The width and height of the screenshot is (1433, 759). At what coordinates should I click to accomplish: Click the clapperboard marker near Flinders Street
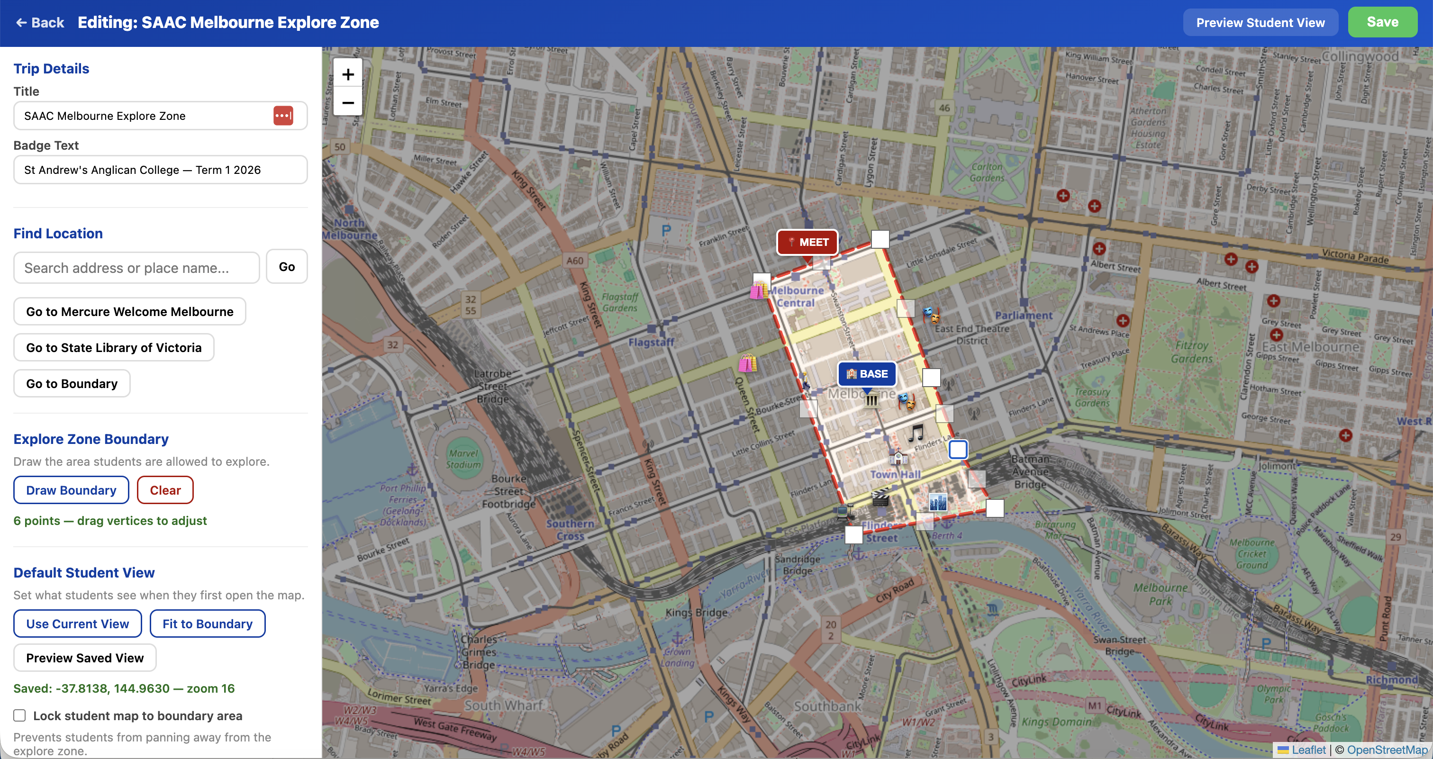tap(881, 497)
